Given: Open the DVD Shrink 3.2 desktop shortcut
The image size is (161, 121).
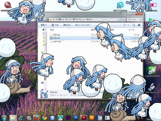Looking at the screenshot, I should (x=152, y=88).
